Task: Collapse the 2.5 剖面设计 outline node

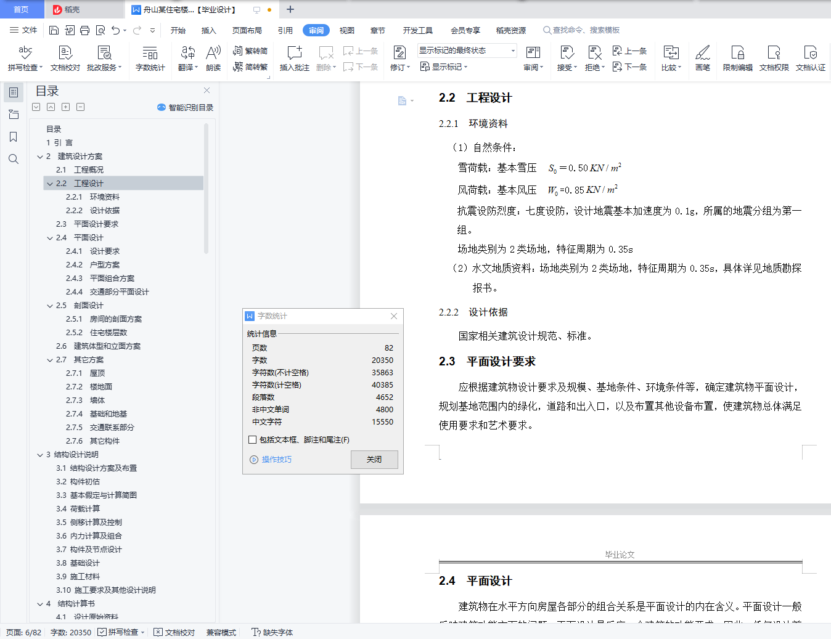Action: tap(50, 306)
